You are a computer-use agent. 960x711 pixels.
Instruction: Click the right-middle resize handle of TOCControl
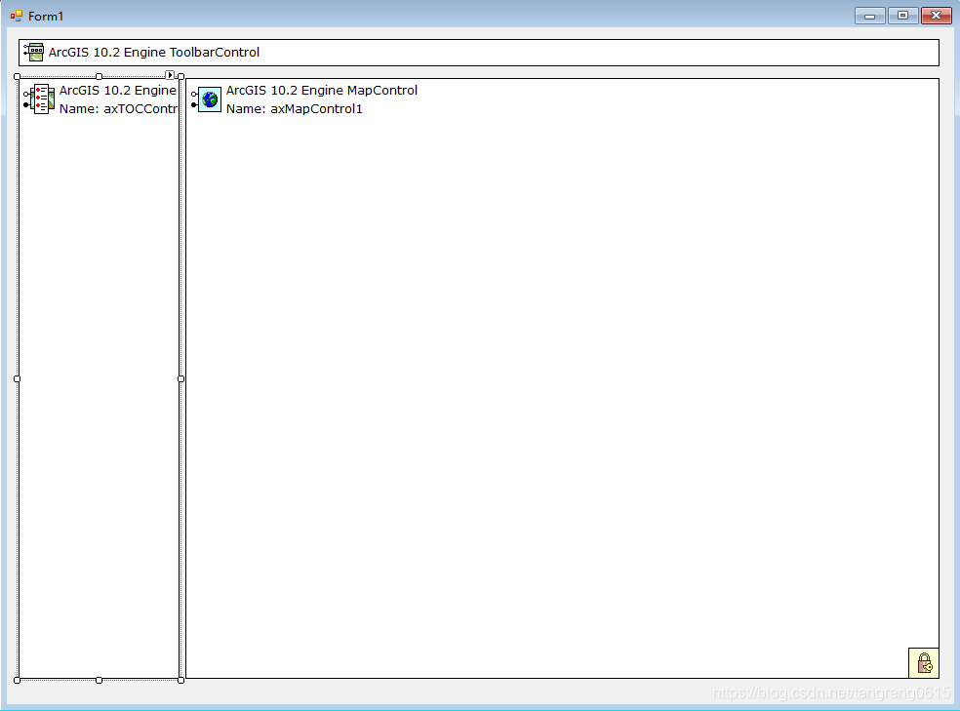tap(181, 378)
